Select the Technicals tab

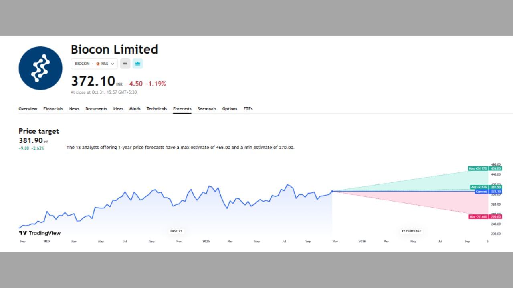(157, 109)
